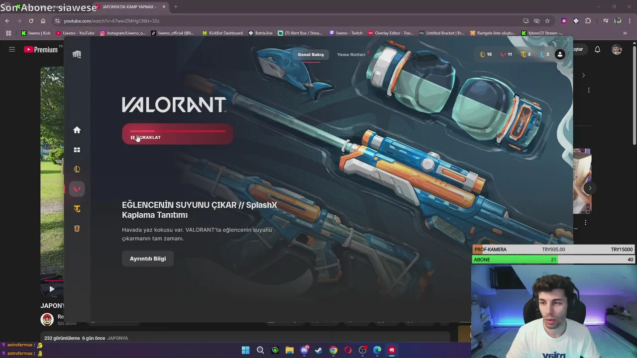The width and height of the screenshot is (637, 358).
Task: Open YouTube account avatar menu
Action: point(617,49)
